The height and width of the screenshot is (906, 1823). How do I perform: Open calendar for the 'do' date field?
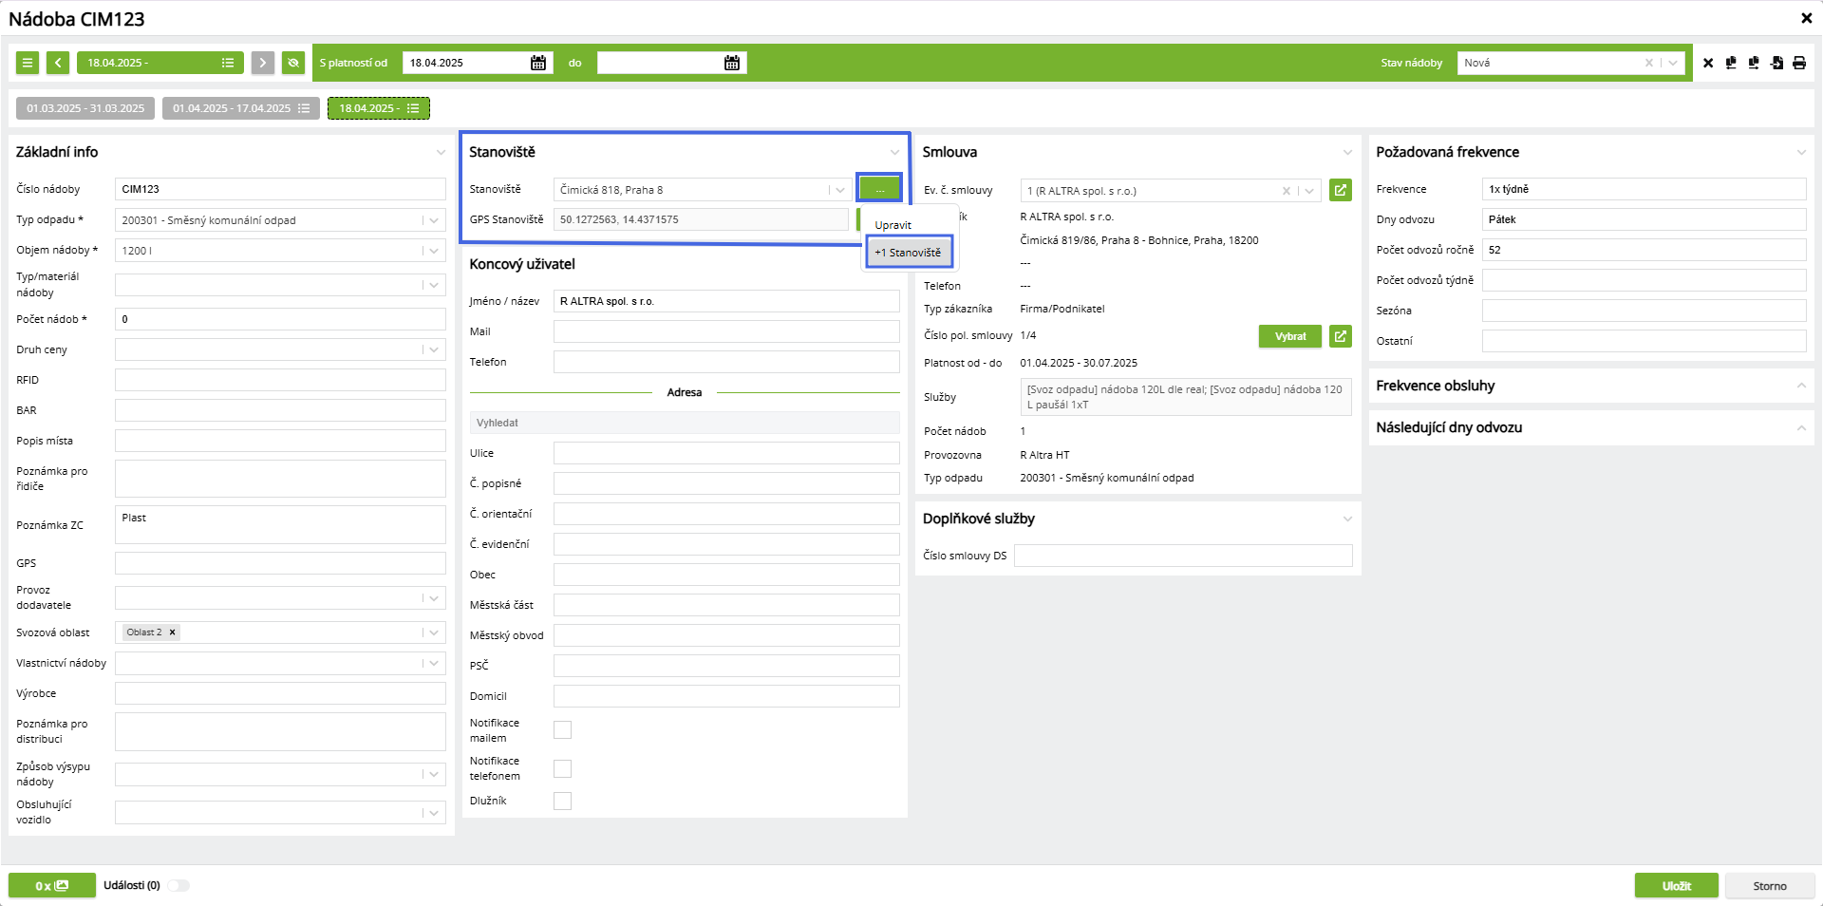pyautogui.click(x=732, y=63)
